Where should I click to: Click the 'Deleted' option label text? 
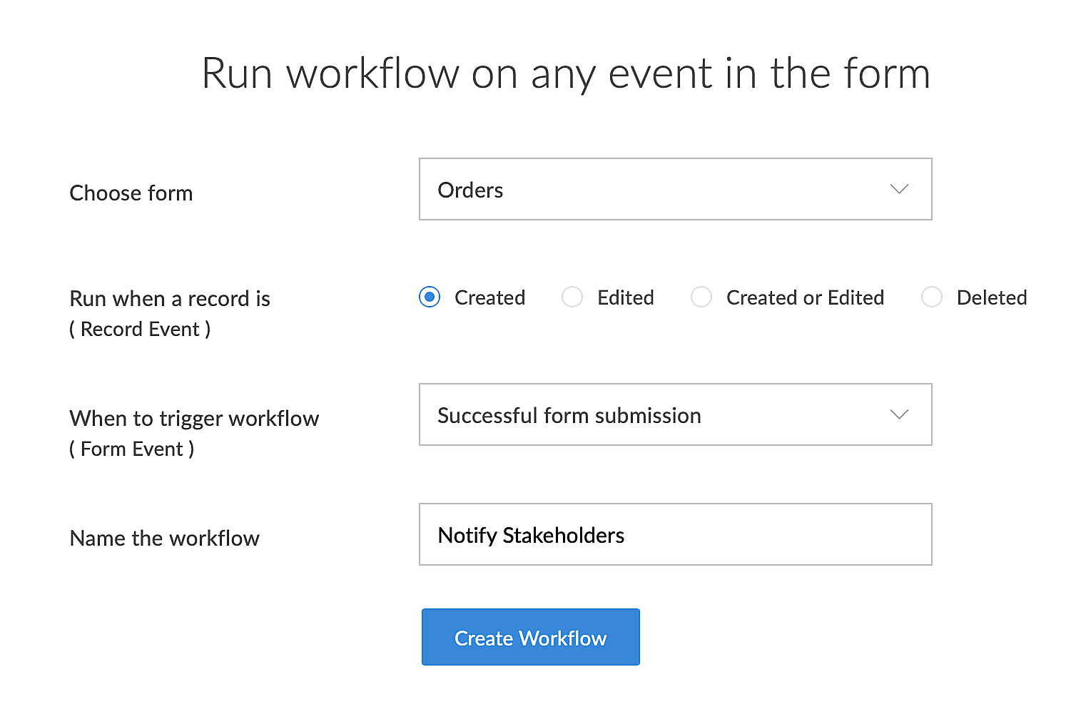point(992,297)
